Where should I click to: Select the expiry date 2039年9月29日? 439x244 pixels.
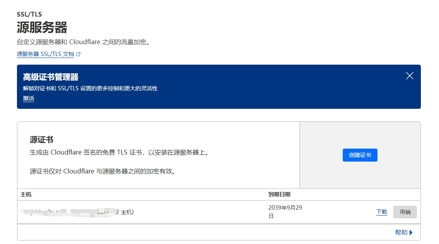(285, 212)
